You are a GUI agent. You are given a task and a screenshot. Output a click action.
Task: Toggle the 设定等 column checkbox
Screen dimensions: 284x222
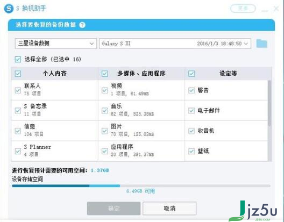coord(191,74)
